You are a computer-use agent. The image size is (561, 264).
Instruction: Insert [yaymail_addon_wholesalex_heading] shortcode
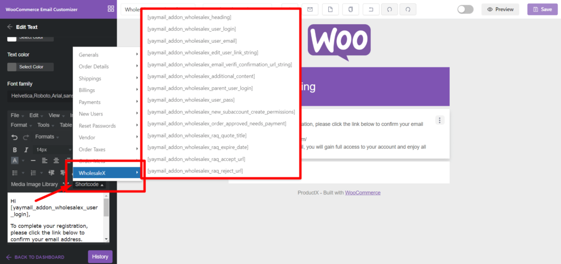[x=189, y=17]
